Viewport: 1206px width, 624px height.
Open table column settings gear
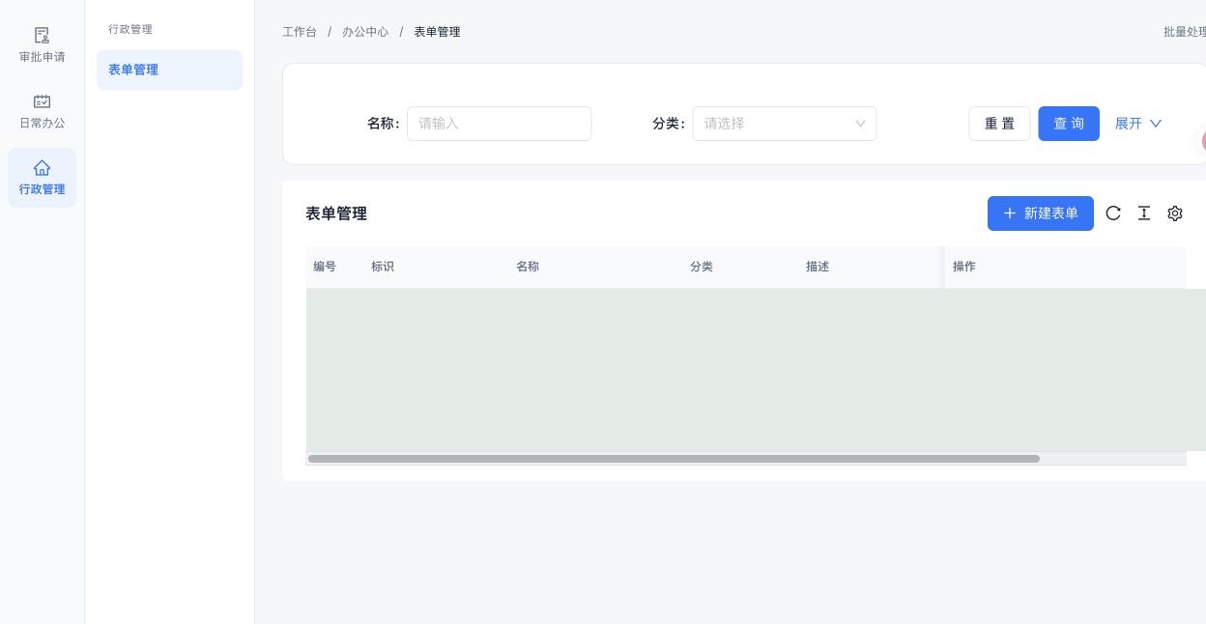point(1175,213)
